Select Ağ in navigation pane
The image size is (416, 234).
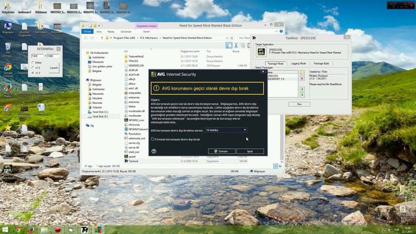[x=90, y=125]
